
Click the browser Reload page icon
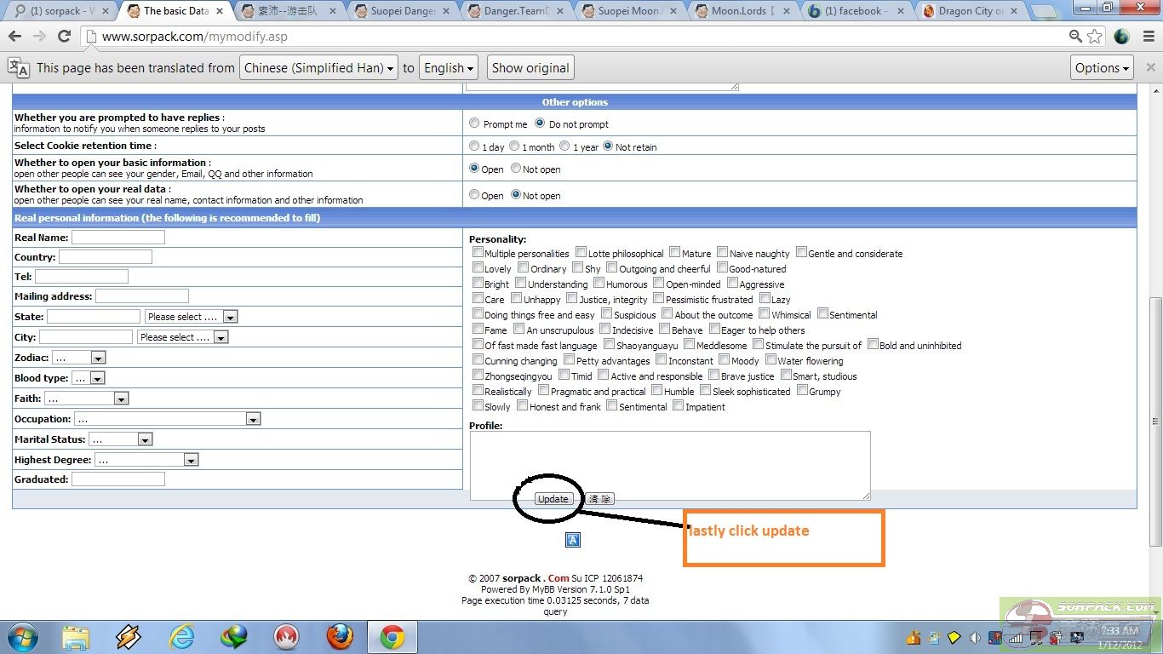(64, 37)
